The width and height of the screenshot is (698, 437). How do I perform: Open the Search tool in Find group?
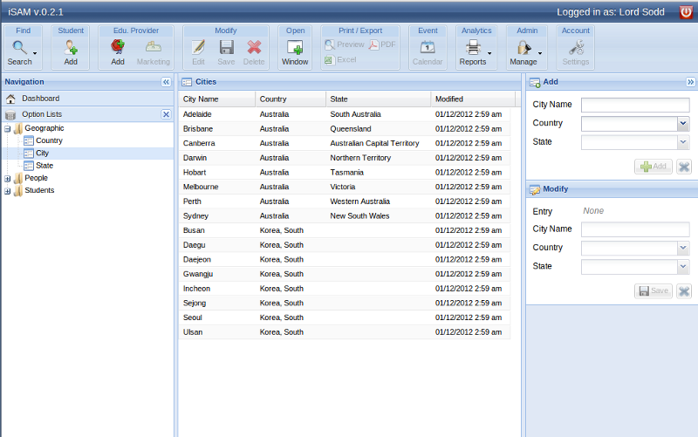click(19, 53)
